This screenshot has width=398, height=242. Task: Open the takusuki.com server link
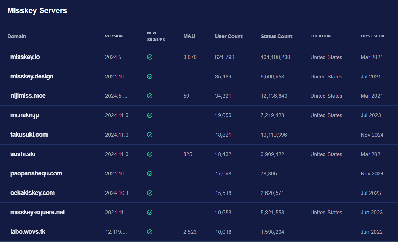click(x=29, y=135)
